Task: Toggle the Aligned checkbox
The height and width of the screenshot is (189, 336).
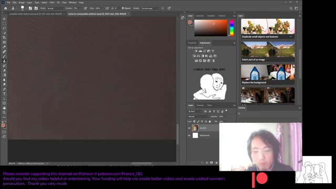Action: [123, 8]
